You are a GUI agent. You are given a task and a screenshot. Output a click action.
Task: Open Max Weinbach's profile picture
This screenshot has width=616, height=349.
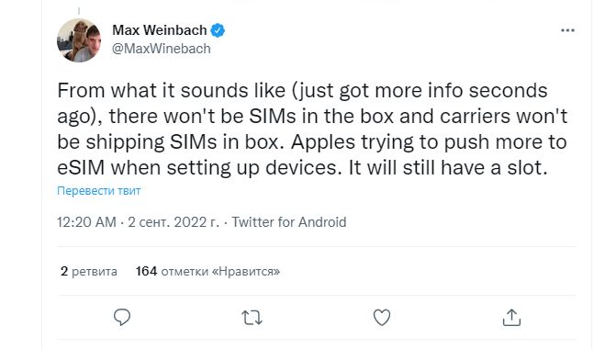[79, 40]
